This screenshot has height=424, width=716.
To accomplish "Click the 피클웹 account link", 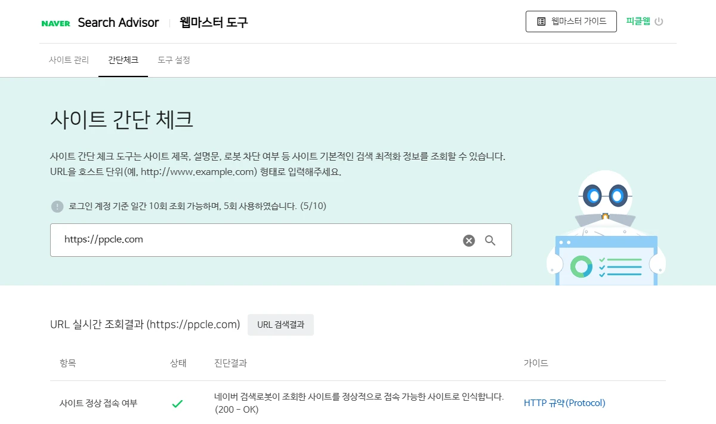I will pyautogui.click(x=638, y=20).
